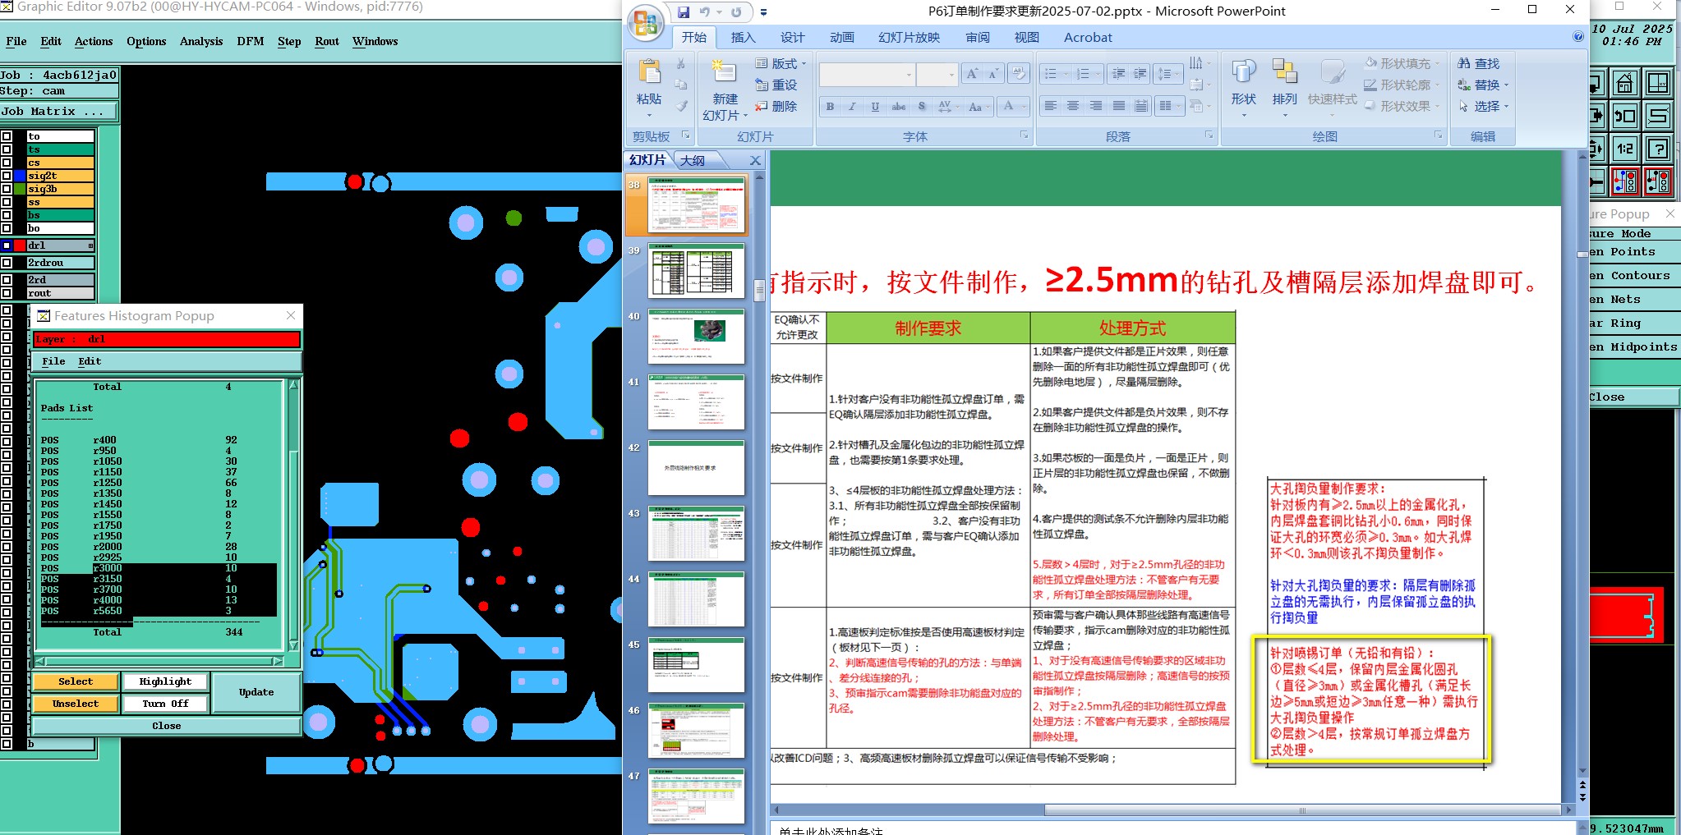Toggle the checkbox for layer rout

[x=7, y=293]
